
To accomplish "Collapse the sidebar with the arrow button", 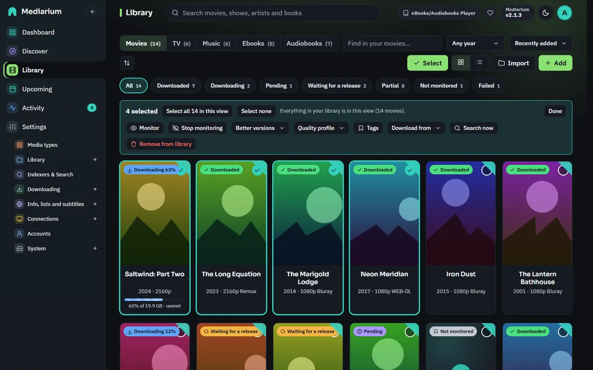I will [x=93, y=11].
